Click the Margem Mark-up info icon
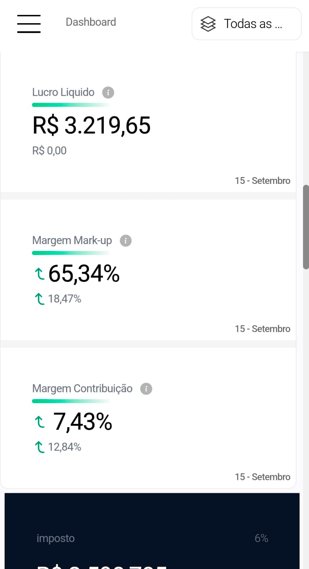Image resolution: width=309 pixels, height=569 pixels. (125, 241)
